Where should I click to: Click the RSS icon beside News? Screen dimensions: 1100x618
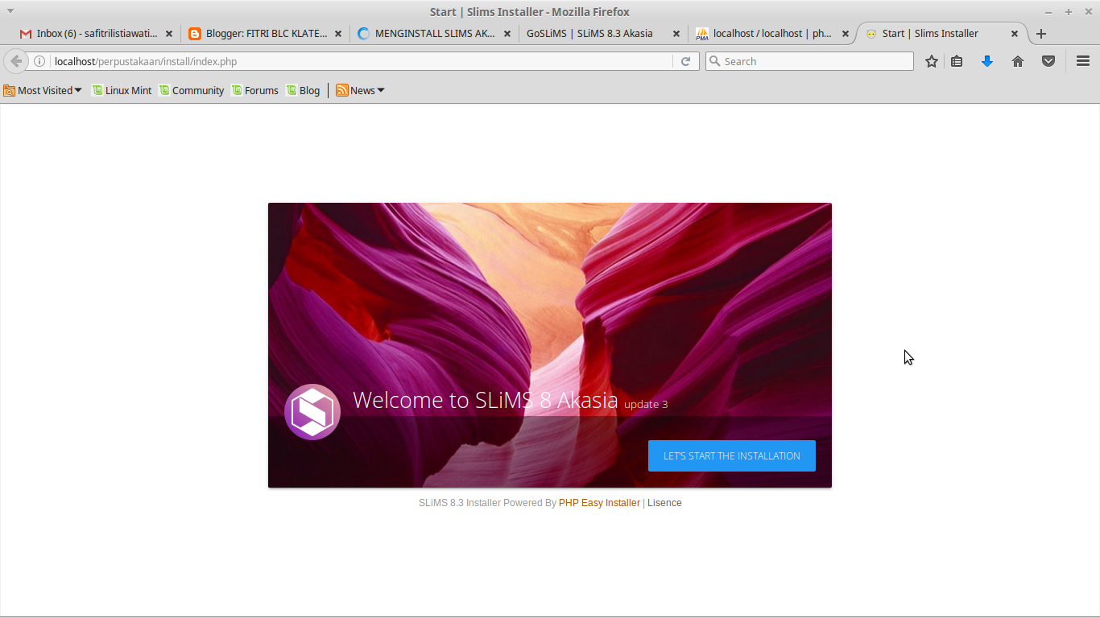point(341,90)
